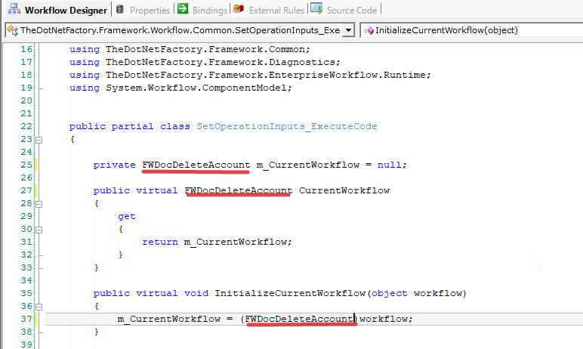
Task: Collapse the get accessor at line 30
Action: [39, 230]
